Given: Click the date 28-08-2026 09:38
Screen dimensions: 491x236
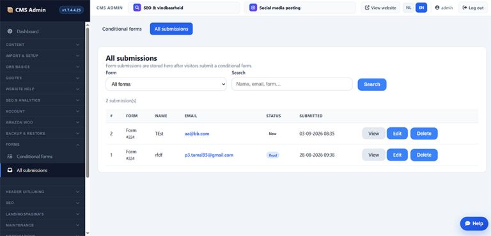Looking at the screenshot, I should (317, 155).
